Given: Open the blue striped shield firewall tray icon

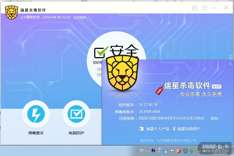Looking at the screenshot, I should coord(185,151).
